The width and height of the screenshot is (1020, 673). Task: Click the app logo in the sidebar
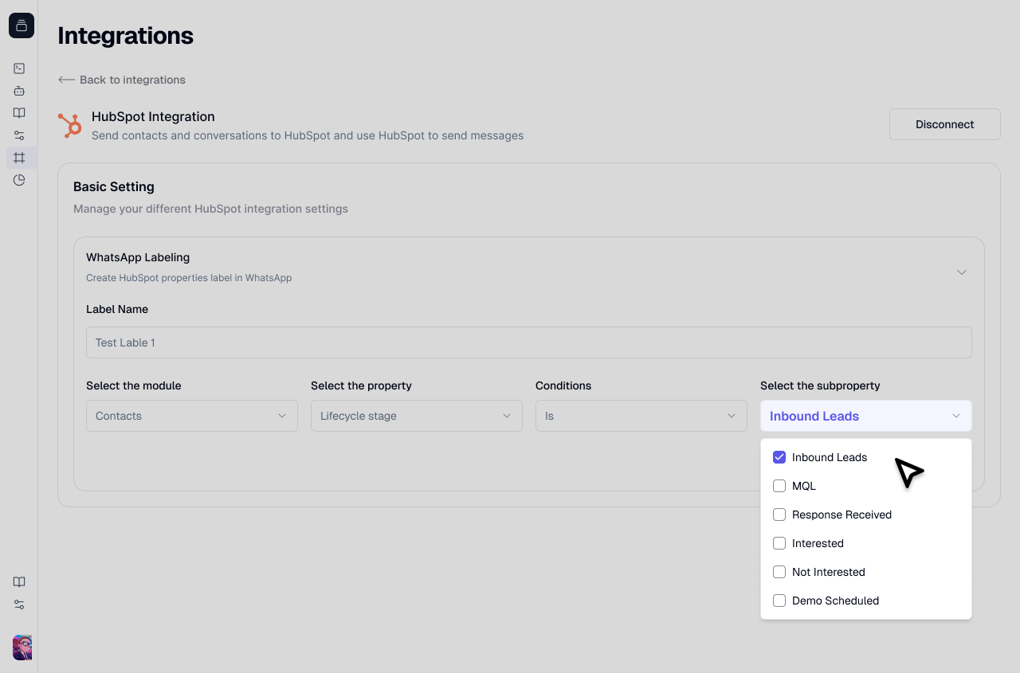coord(22,25)
